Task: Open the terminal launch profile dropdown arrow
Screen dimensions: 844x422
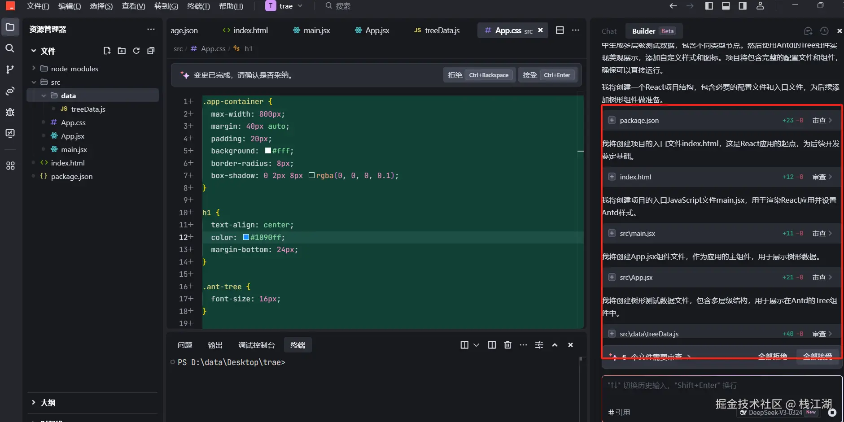Action: coord(477,345)
